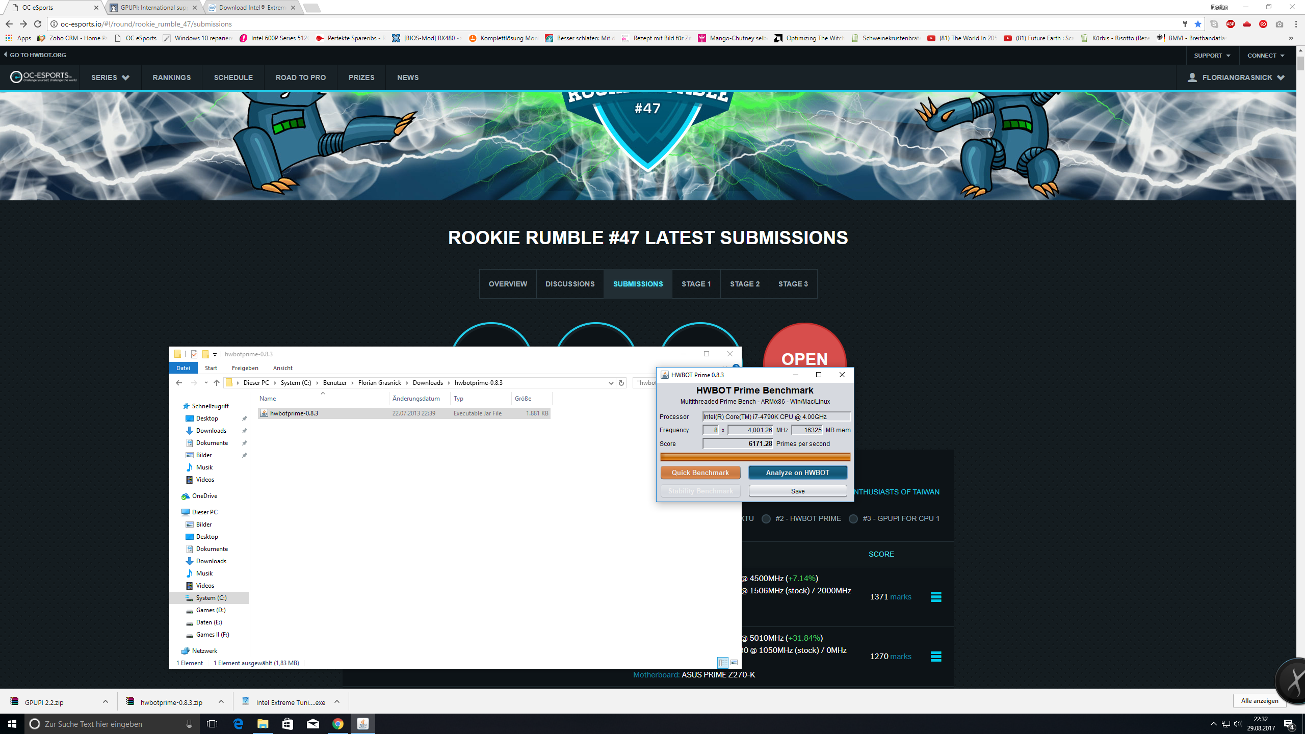Open RANKINGS in navigation bar
Screen dimensions: 1305x734
pyautogui.click(x=172, y=77)
